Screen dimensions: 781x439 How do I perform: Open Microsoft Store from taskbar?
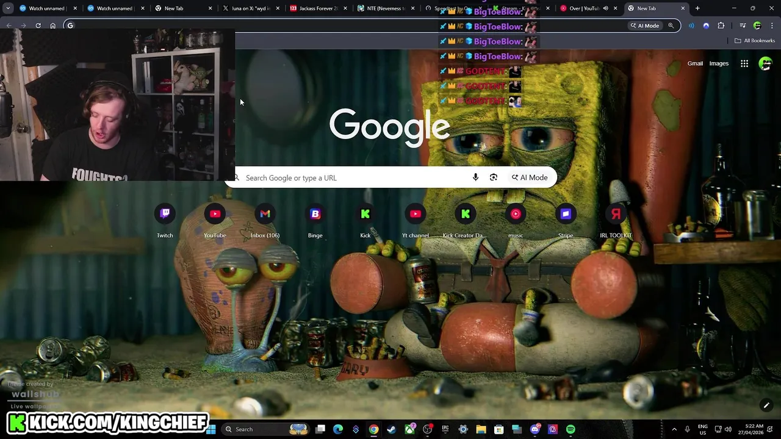[x=498, y=429]
